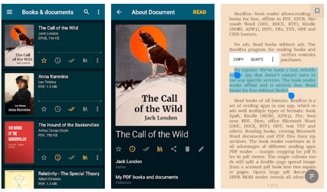Viewport: 327px width, 192px height.
Task: Toggle favorite star for Anna Karenina
Action: 44,109
